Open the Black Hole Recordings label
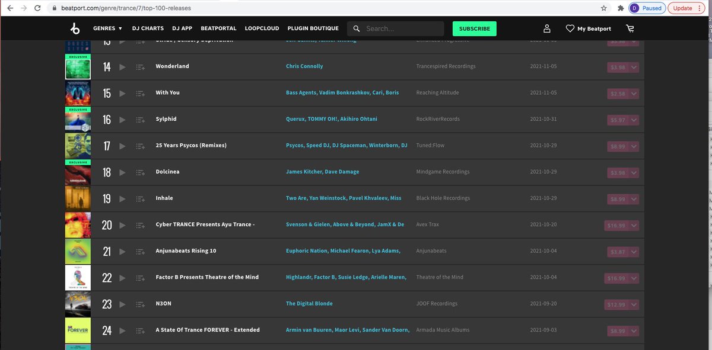Screen dimensions: 712x350 click(443, 198)
